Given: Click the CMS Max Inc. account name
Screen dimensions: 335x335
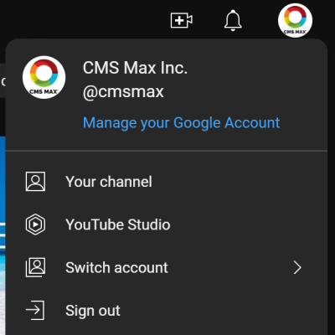Looking at the screenshot, I should (135, 68).
